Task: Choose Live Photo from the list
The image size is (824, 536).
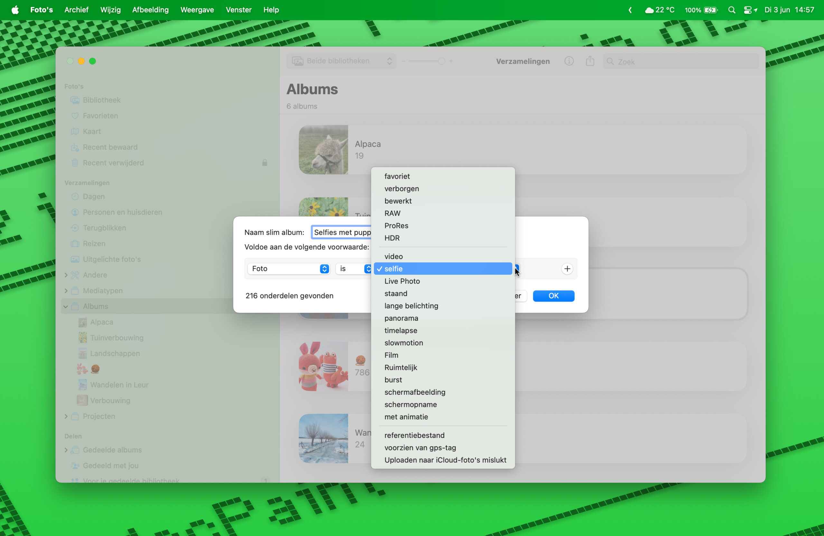Action: [x=402, y=281]
